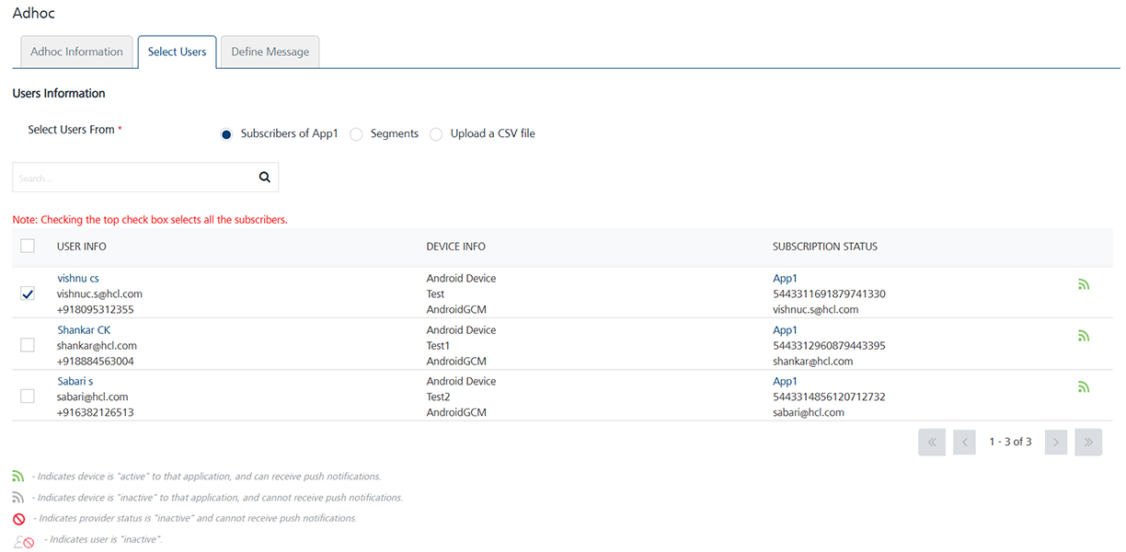Go to the first page of results
Image resolution: width=1126 pixels, height=552 pixels.
tap(931, 443)
